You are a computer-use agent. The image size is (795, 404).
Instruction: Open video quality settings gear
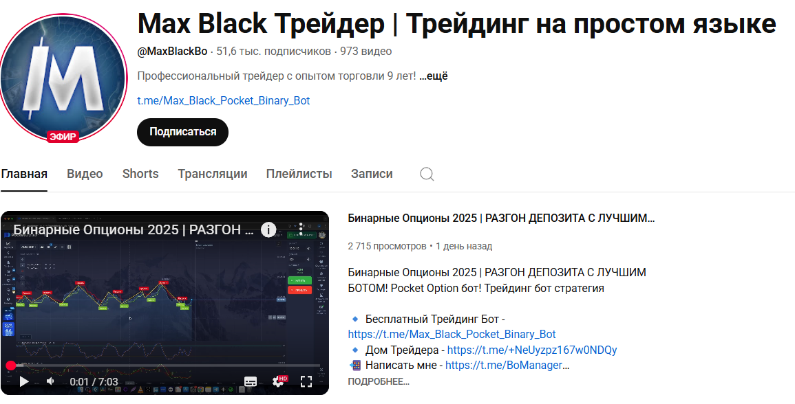point(279,381)
